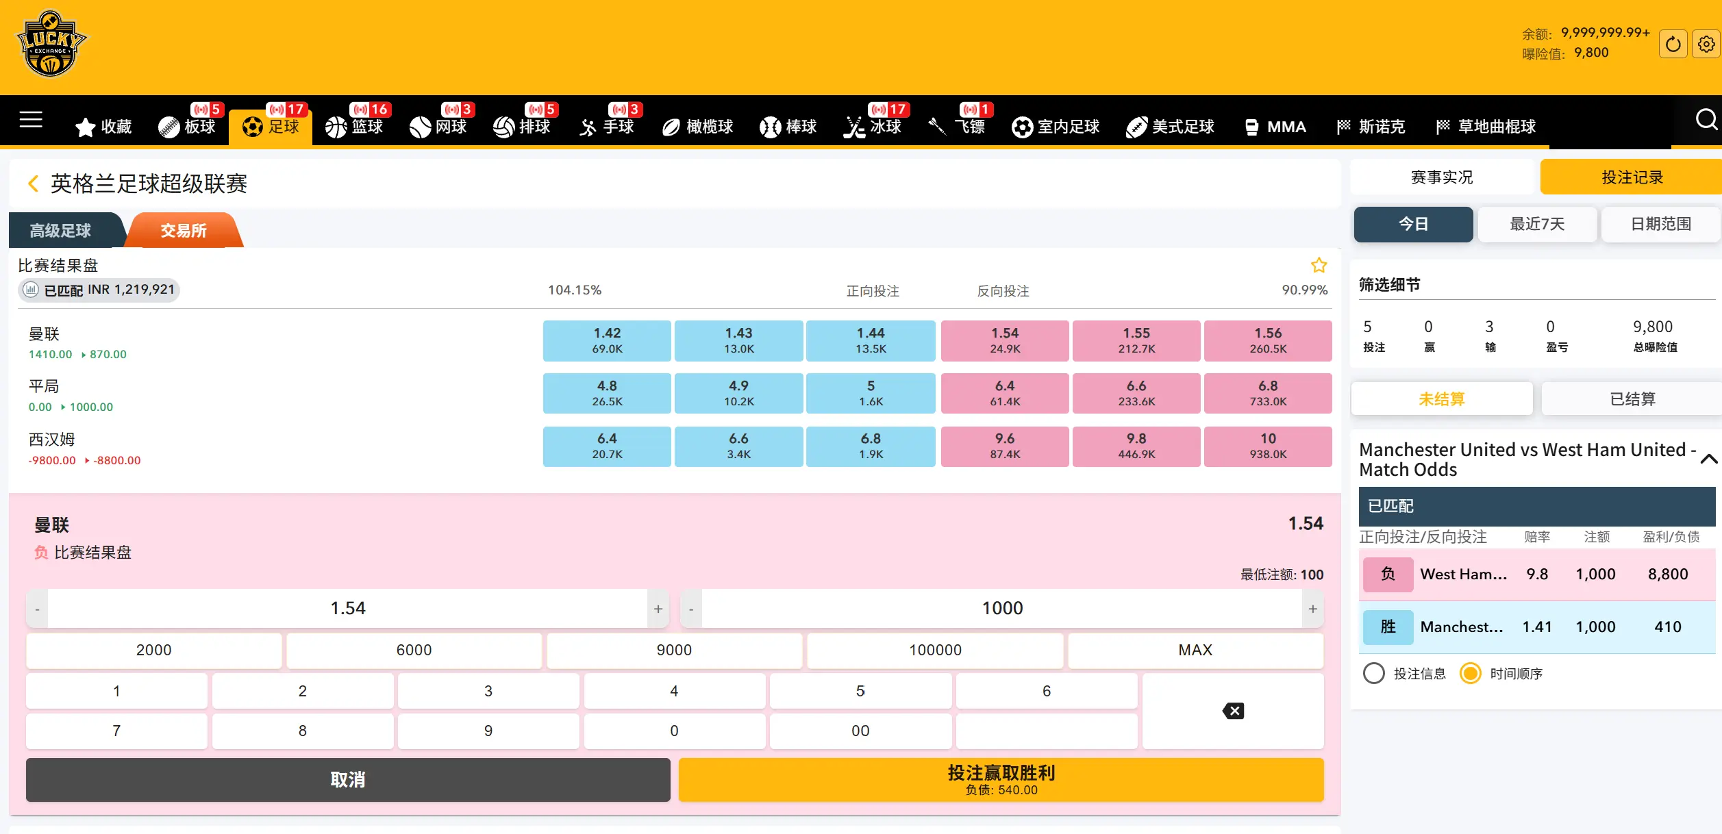This screenshot has width=1722, height=834.
Task: Filter bets by 最近7天
Action: (1537, 224)
